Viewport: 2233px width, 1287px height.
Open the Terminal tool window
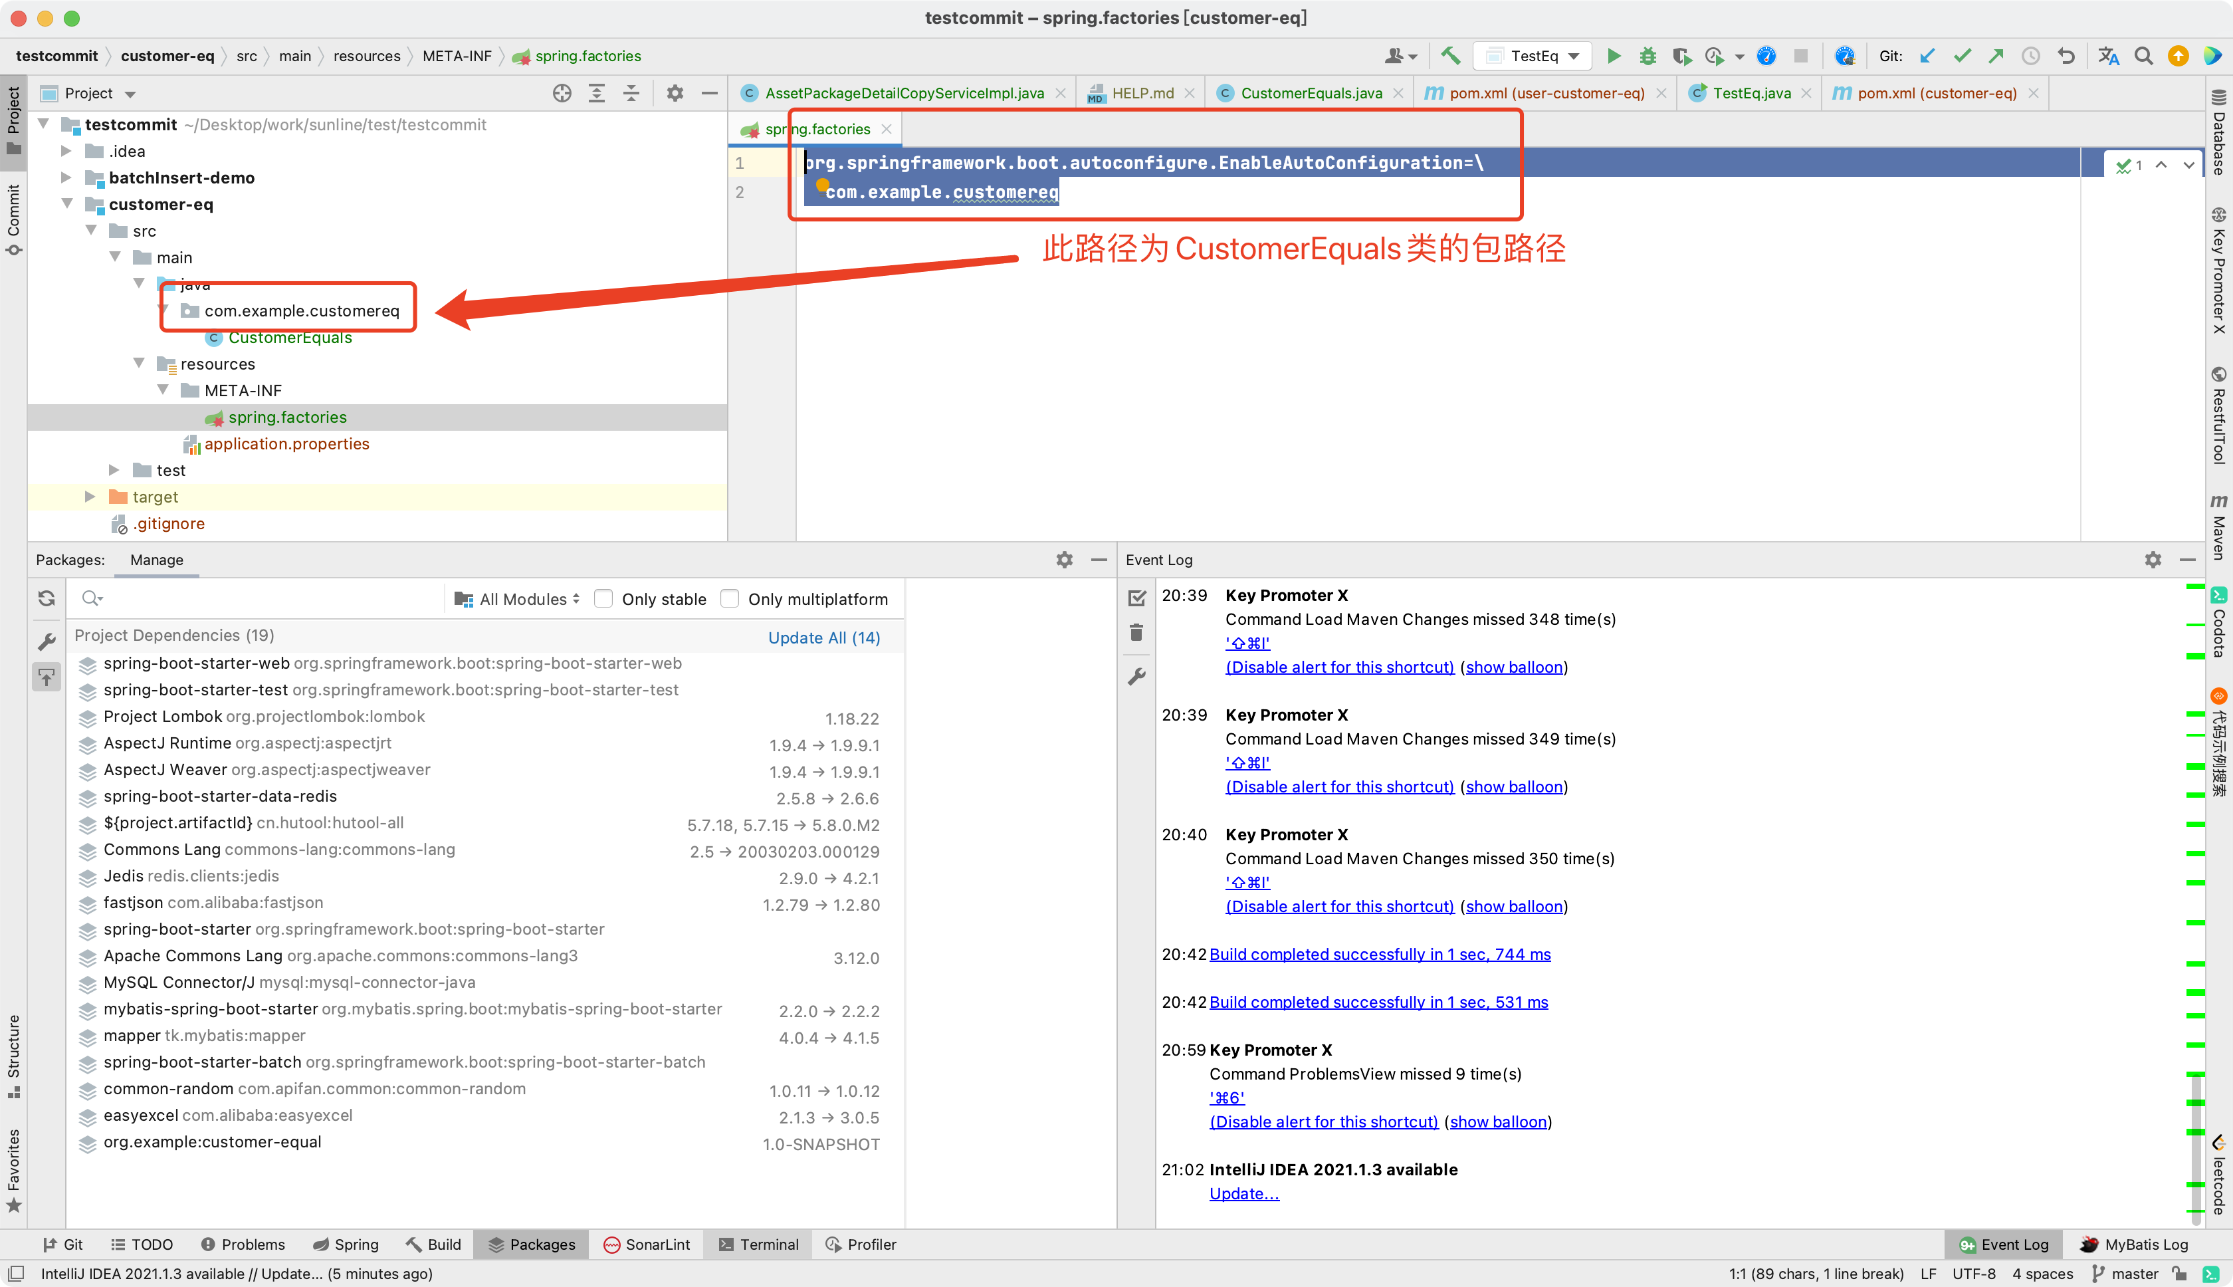(758, 1244)
